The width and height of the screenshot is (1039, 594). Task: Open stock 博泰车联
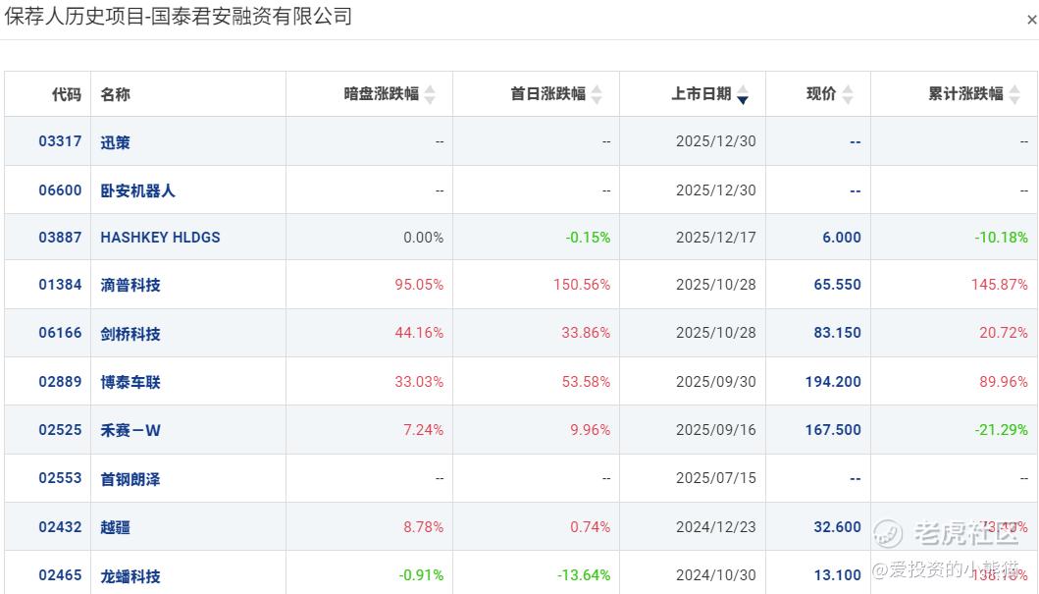[130, 382]
